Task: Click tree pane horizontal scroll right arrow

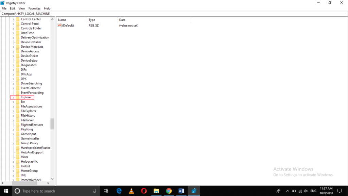Action: tap(48, 183)
